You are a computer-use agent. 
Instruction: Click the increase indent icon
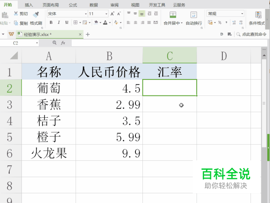[x=156, y=13]
